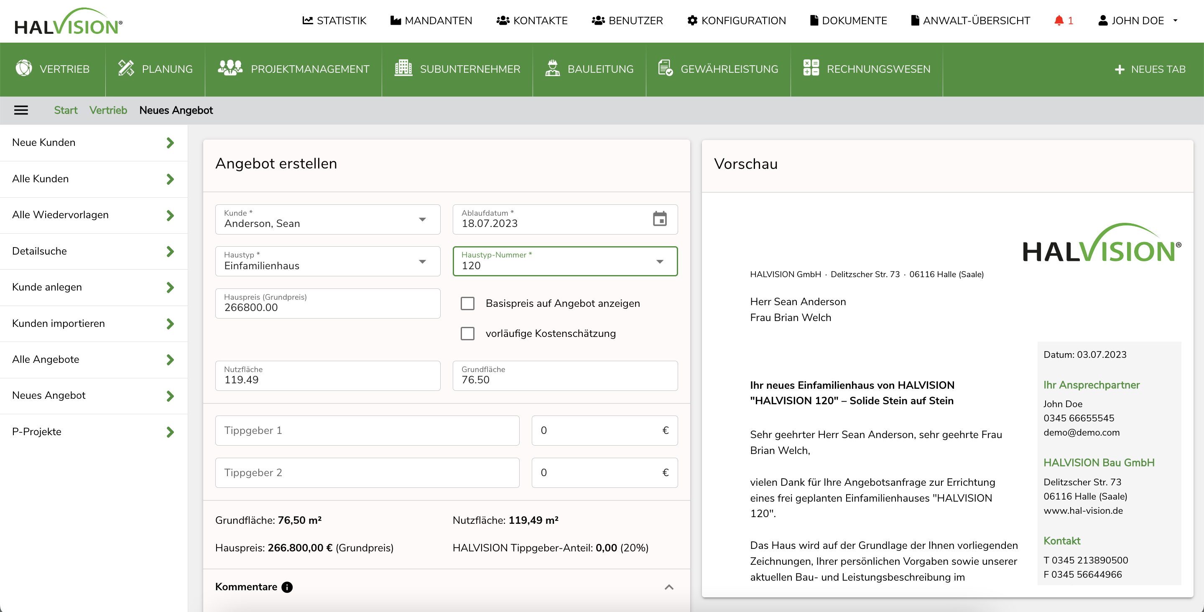This screenshot has height=612, width=1204.
Task: Click the Benutzer users icon
Action: [x=598, y=20]
